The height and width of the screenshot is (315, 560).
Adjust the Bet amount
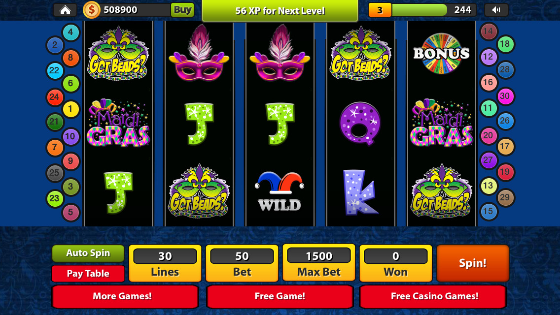[242, 263]
